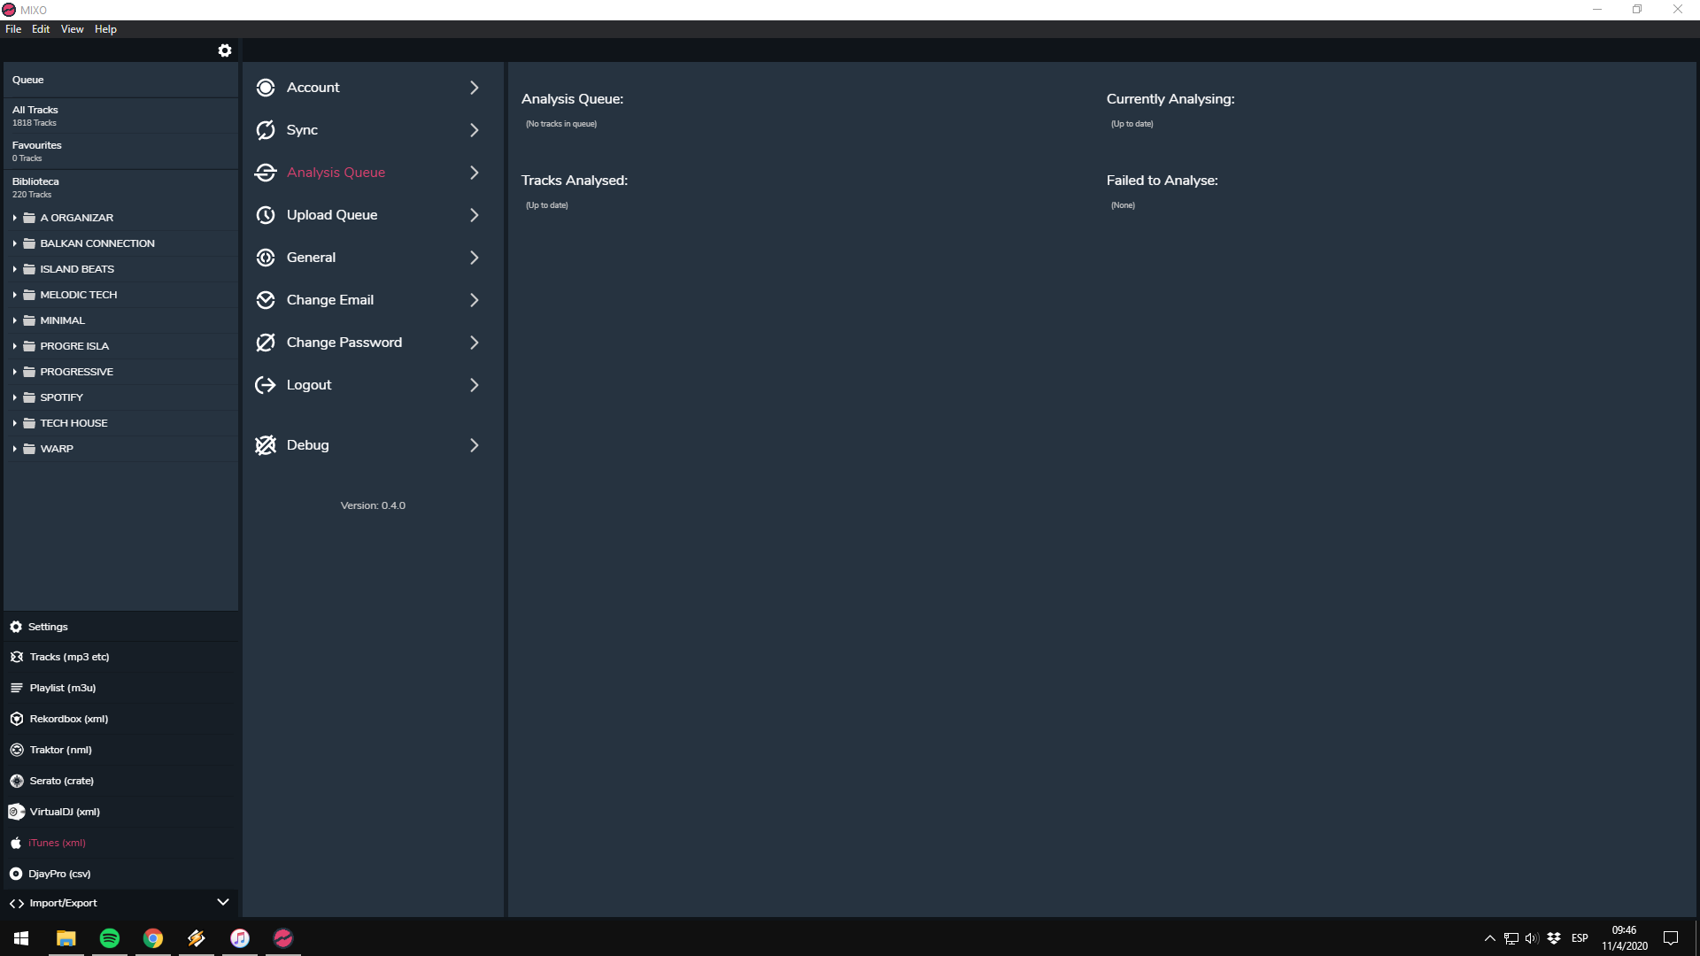The image size is (1700, 956).
Task: Open the Edit menu
Action: pyautogui.click(x=41, y=29)
